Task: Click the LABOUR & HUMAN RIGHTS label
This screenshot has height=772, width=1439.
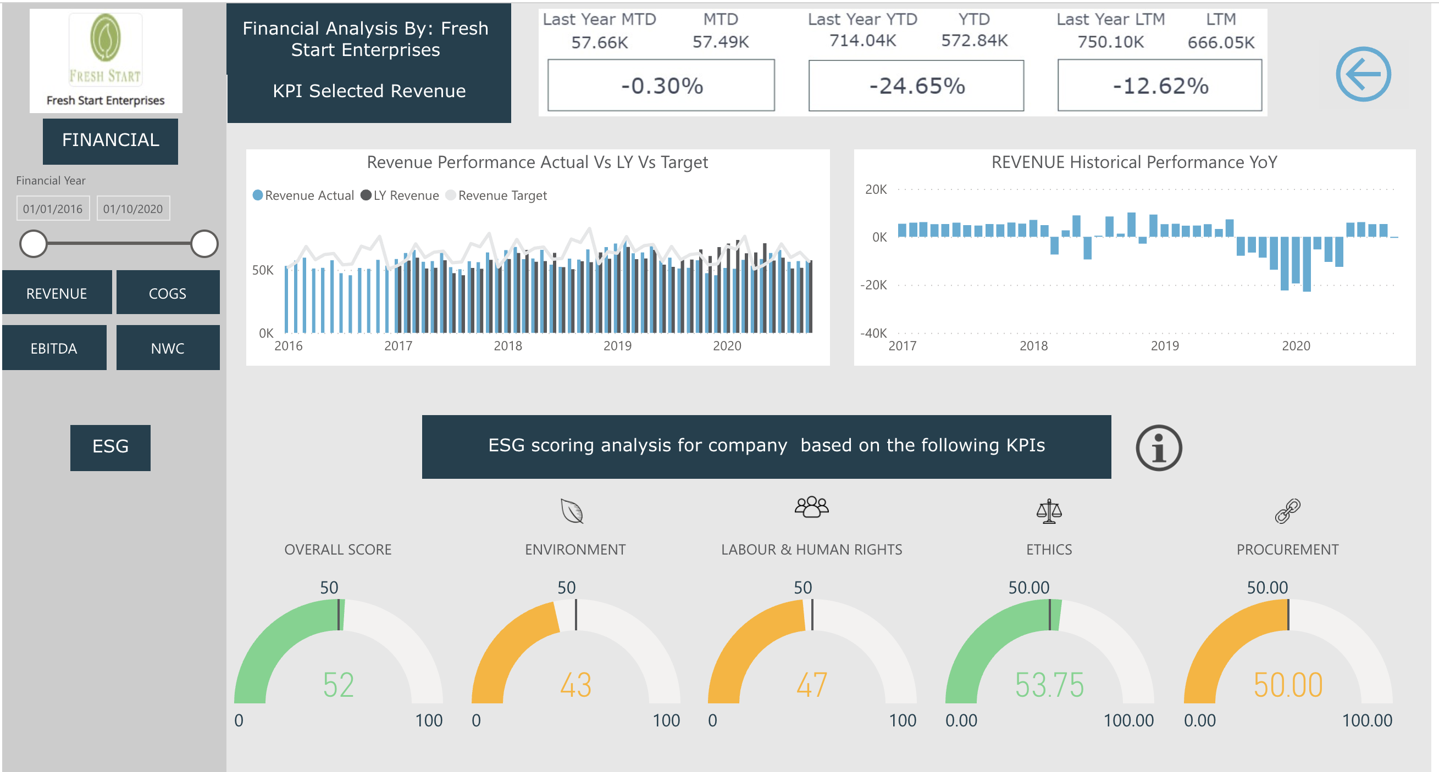Action: [x=811, y=549]
